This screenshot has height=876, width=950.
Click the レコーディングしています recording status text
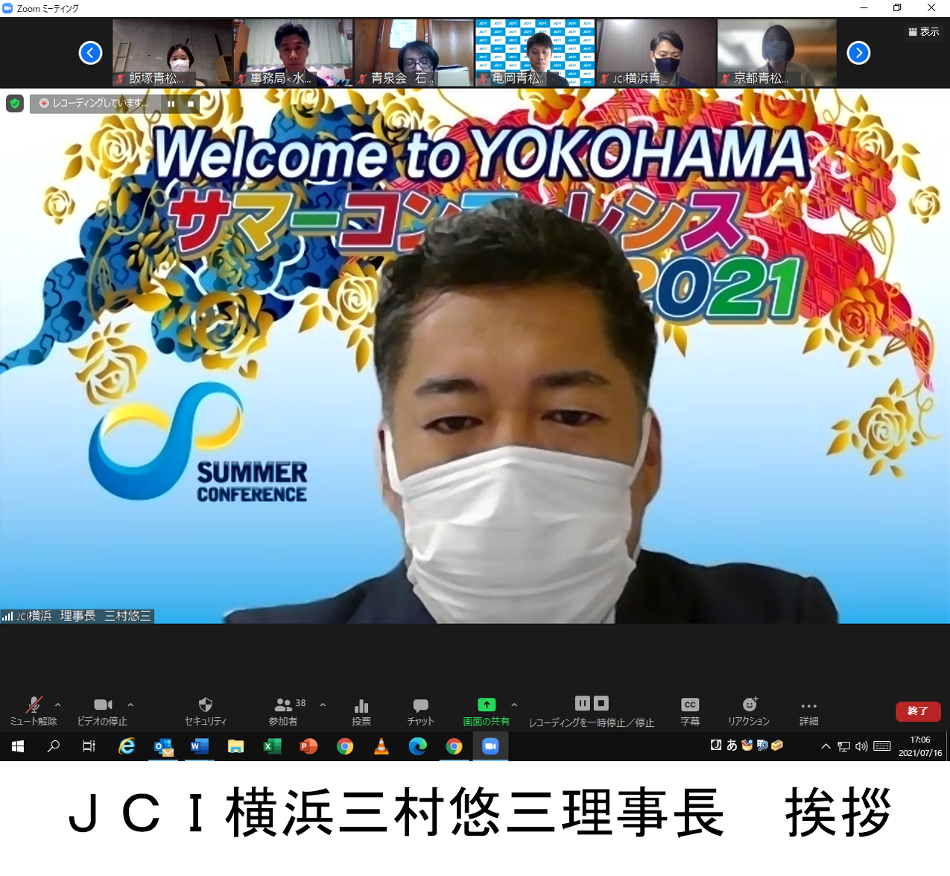pyautogui.click(x=100, y=104)
